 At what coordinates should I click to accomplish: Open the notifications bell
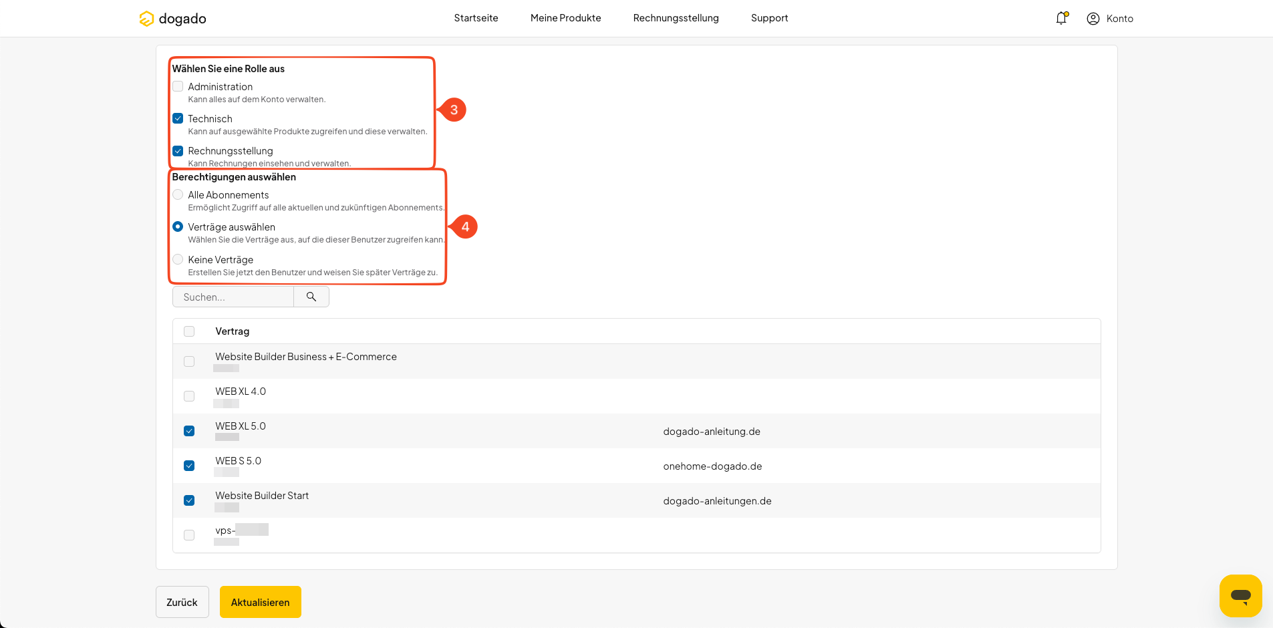pyautogui.click(x=1061, y=18)
